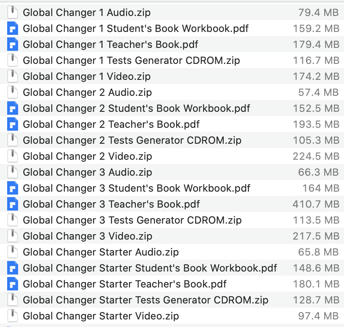Click the PDF icon beside Global Changer 1 Teacher's Book
This screenshot has width=344, height=327.
point(13,44)
